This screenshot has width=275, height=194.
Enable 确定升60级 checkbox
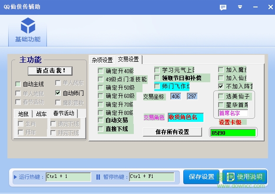click(x=100, y=96)
